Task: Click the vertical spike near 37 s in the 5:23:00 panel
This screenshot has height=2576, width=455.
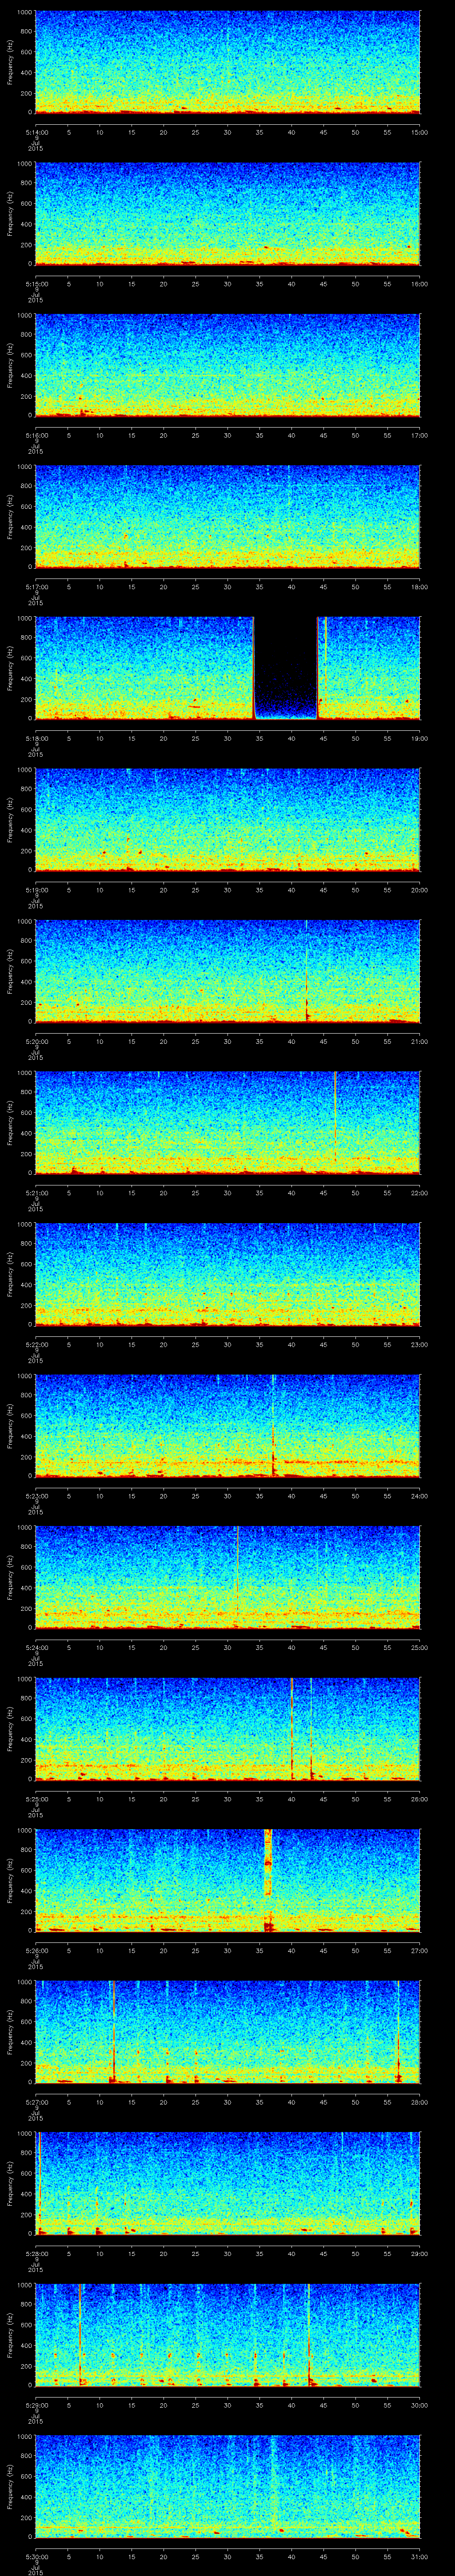Action: [273, 1425]
